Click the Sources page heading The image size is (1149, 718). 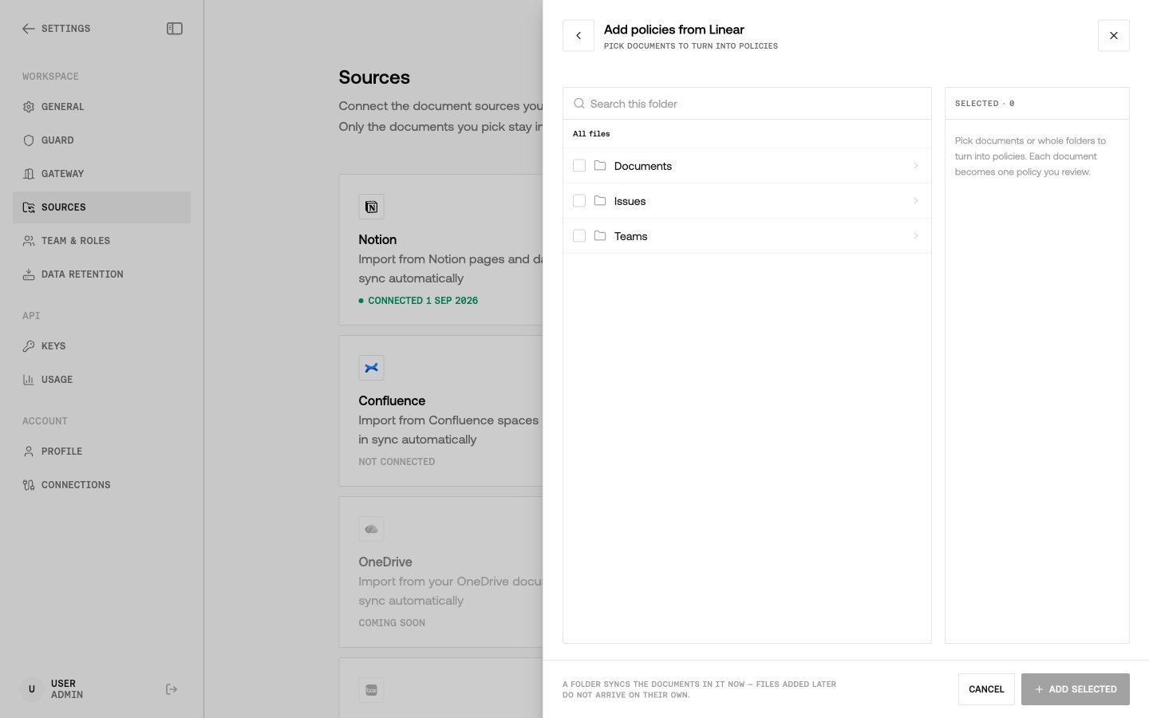[374, 77]
